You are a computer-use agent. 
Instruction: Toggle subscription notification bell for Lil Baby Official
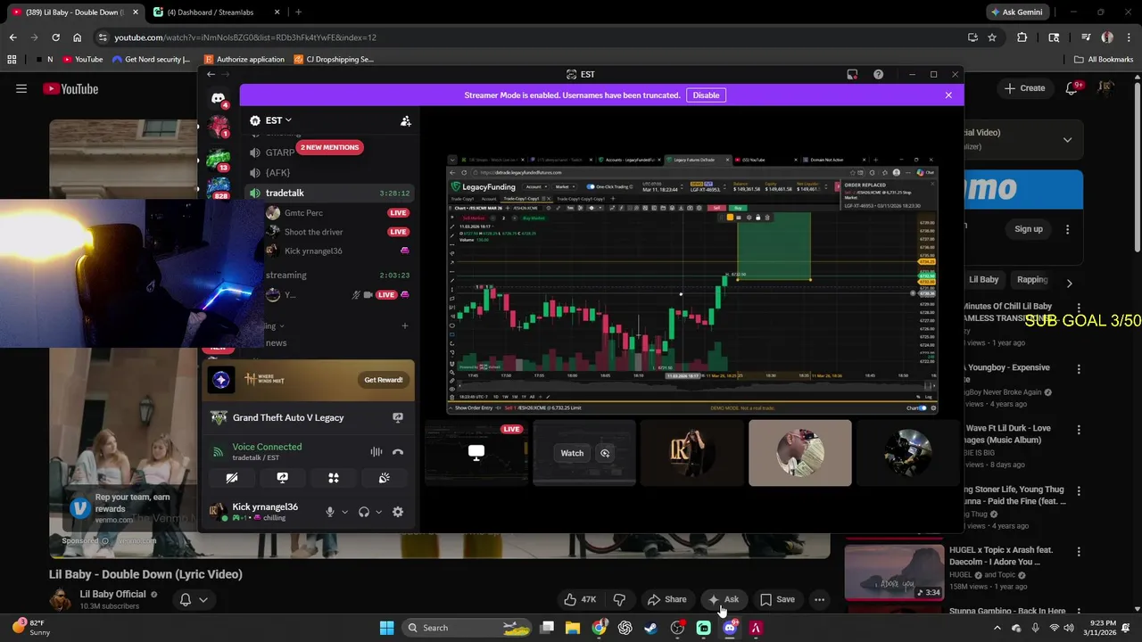tap(186, 599)
